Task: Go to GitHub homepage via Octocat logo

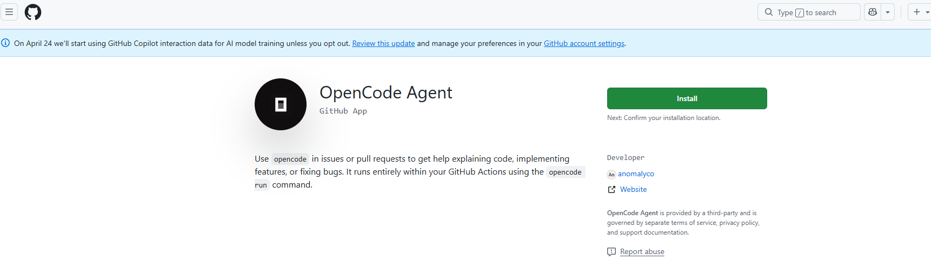Action: tap(33, 12)
